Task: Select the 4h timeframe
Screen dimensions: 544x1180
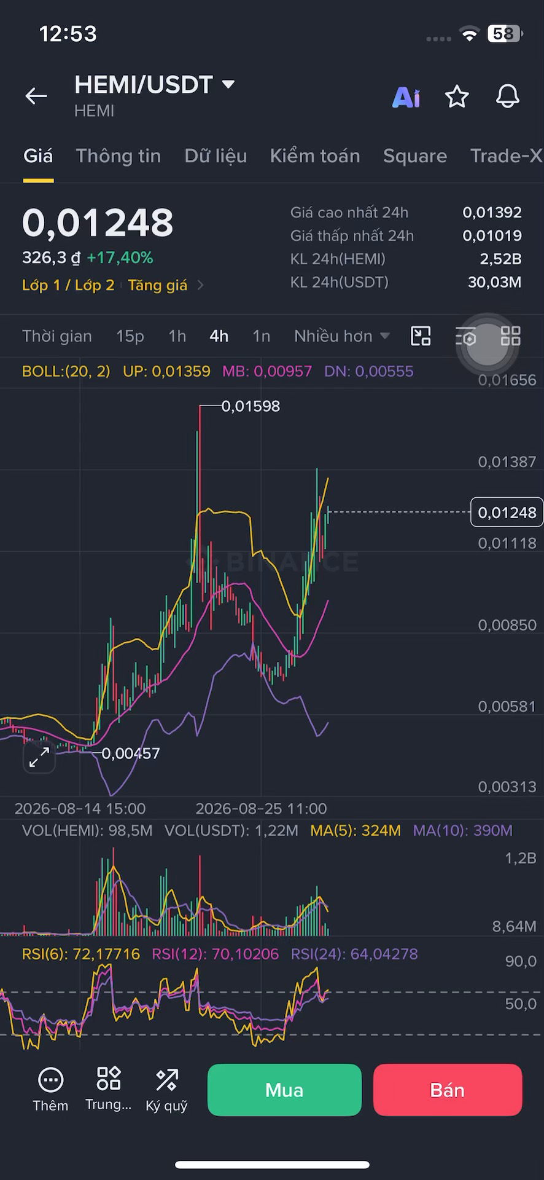Action: 219,336
